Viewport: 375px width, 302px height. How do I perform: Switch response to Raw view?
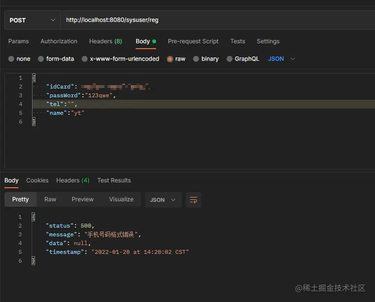[50, 199]
